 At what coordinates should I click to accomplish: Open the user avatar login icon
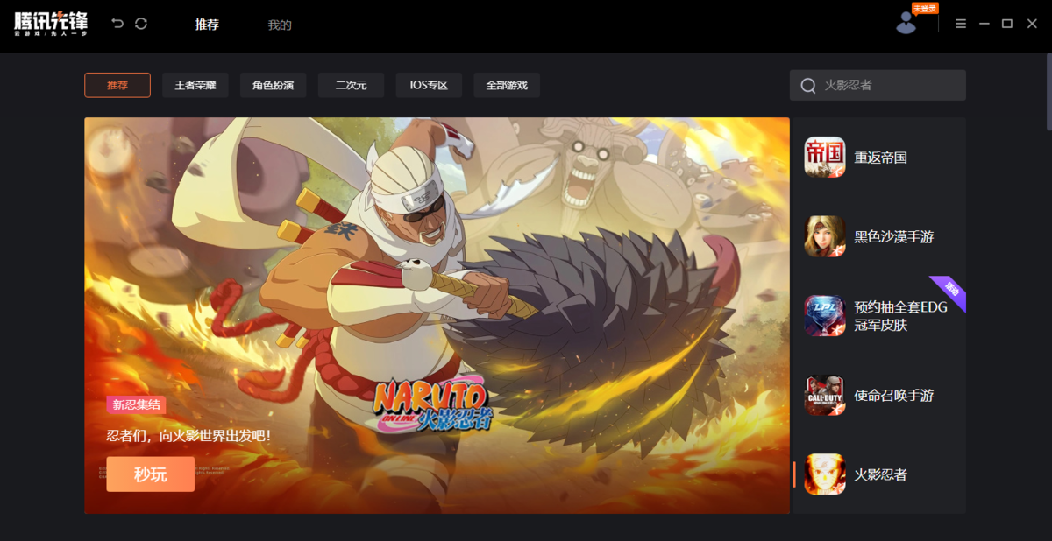click(x=906, y=24)
